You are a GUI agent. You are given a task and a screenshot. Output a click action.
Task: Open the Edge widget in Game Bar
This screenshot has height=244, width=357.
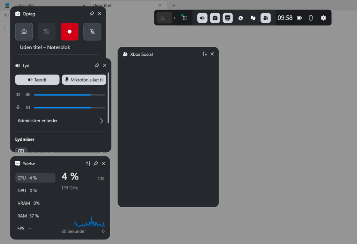(x=241, y=18)
